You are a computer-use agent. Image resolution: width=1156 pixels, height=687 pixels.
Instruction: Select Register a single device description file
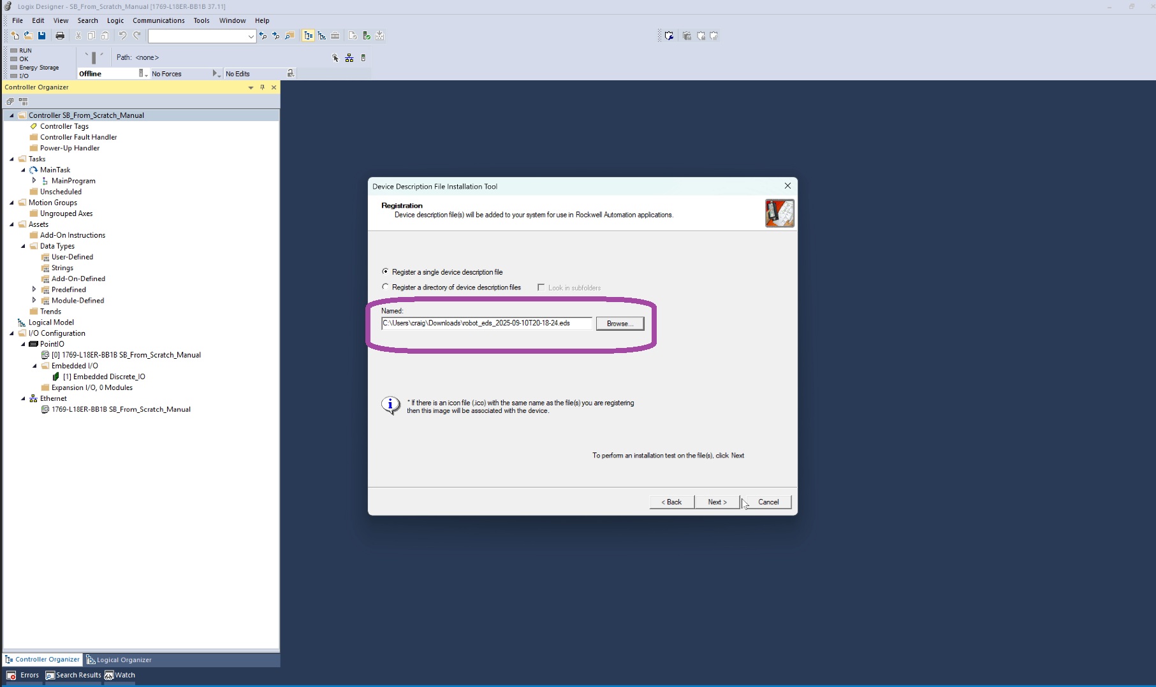385,271
